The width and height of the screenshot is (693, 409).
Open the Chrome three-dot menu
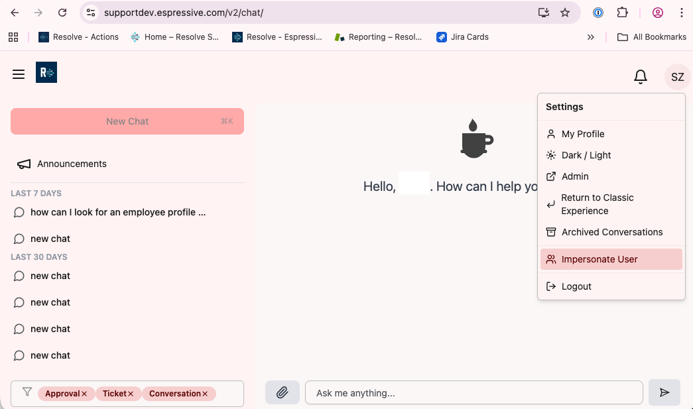coord(682,13)
